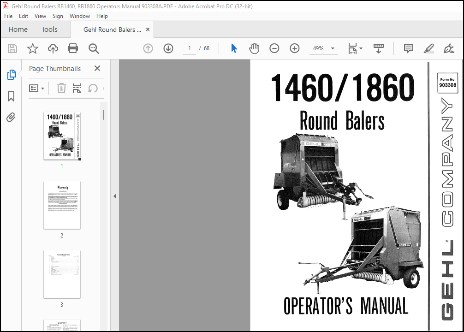Go to previous page arrow
The width and height of the screenshot is (464, 332).
[148, 48]
